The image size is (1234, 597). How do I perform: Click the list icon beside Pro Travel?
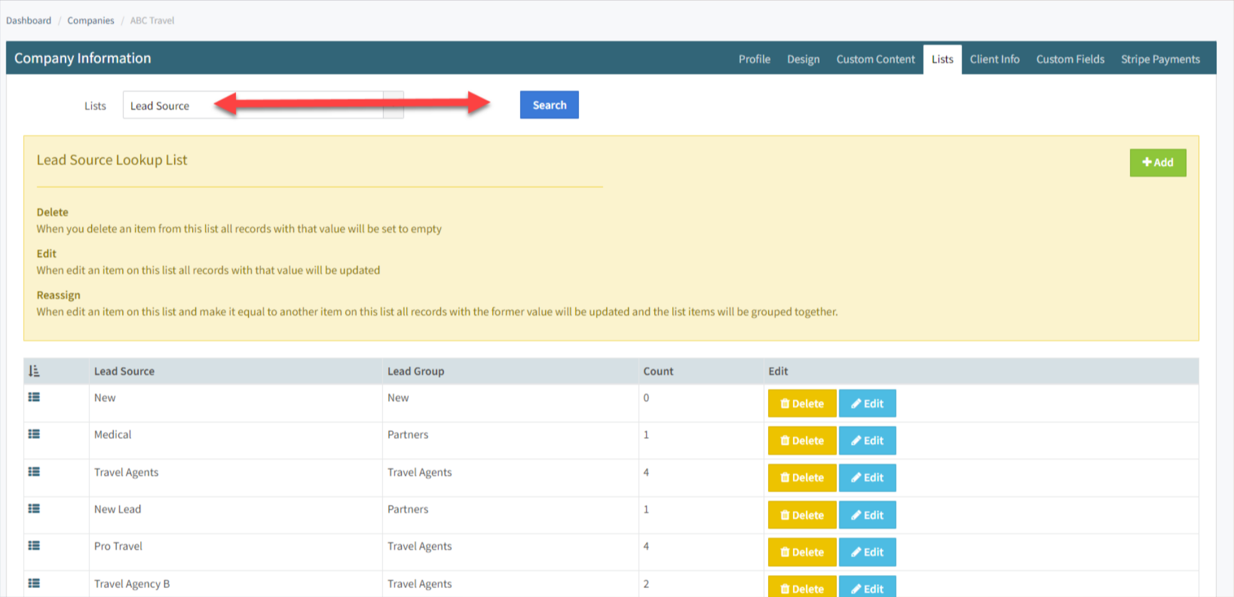tap(34, 546)
